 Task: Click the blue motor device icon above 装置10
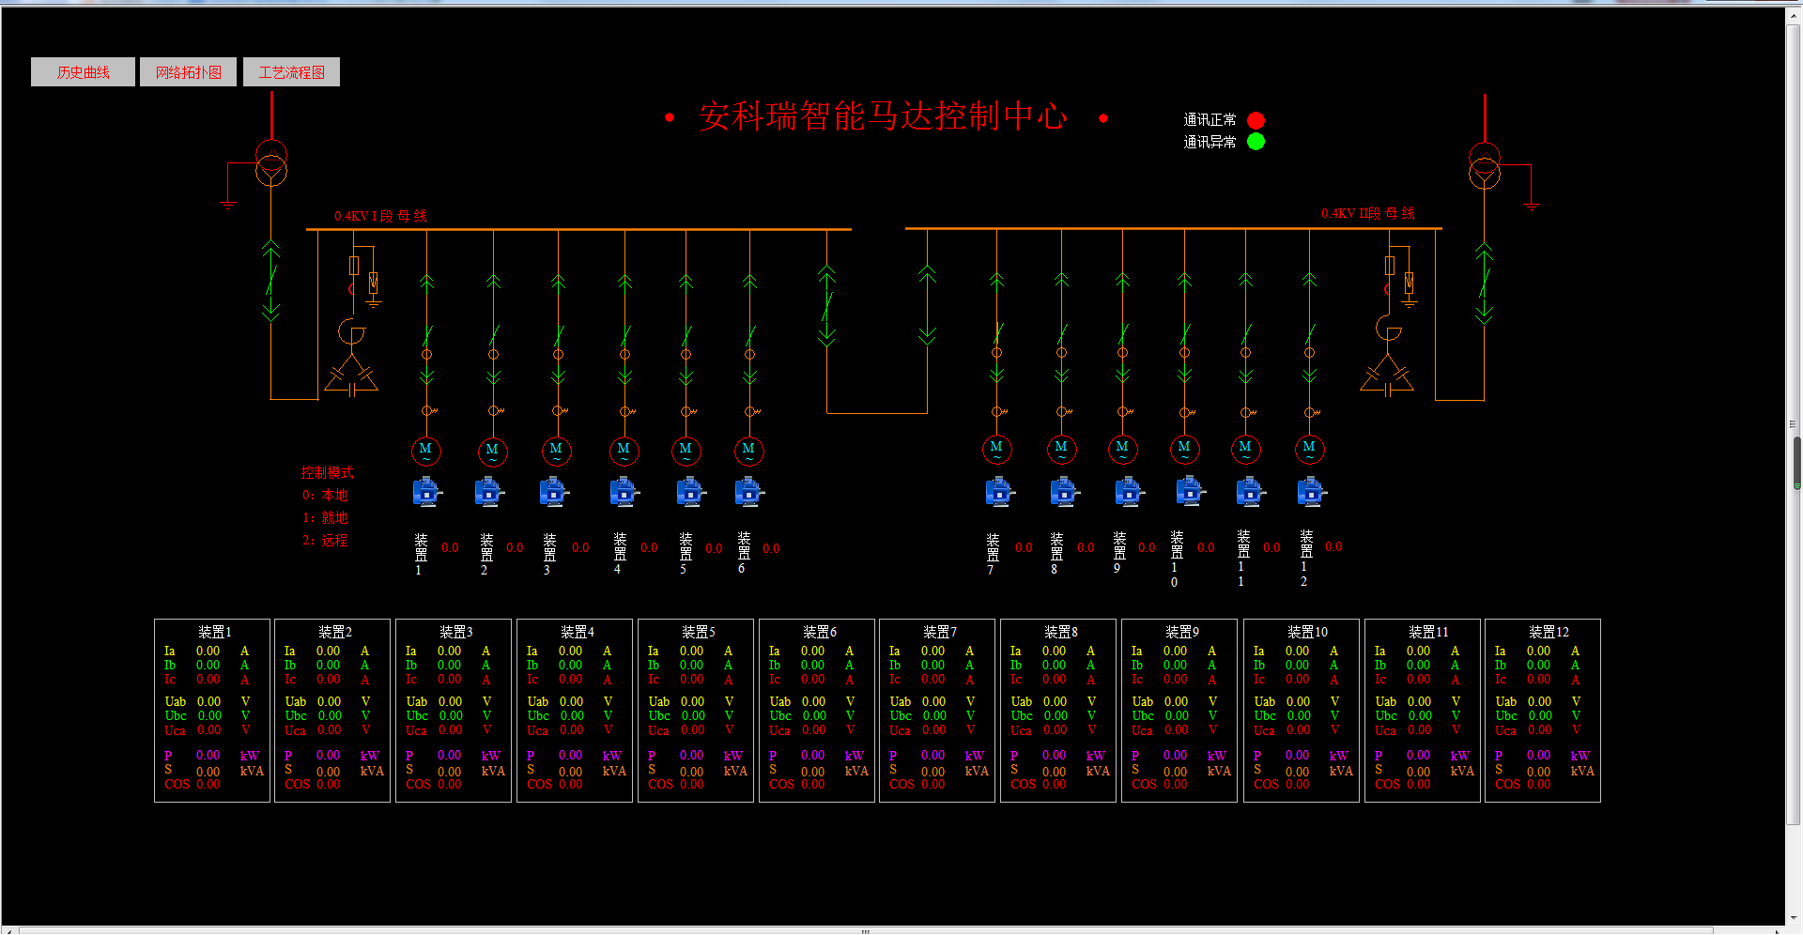point(1191,492)
